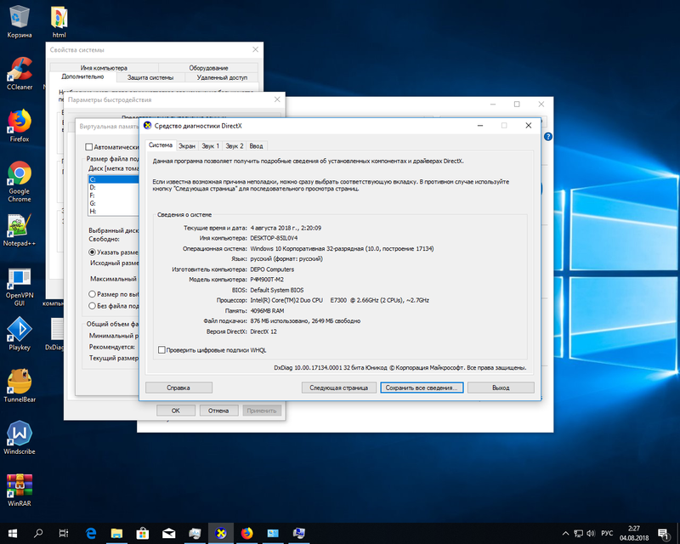Viewport: 680px width, 544px height.
Task: Toggle automatic paging file size checkbox
Action: pyautogui.click(x=89, y=147)
